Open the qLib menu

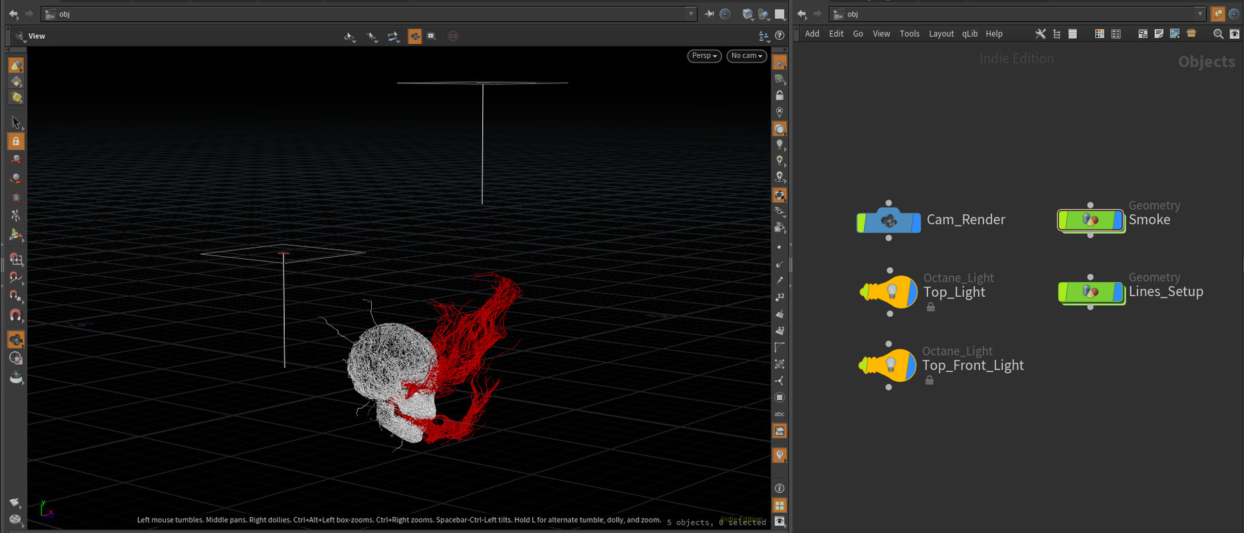pyautogui.click(x=970, y=34)
